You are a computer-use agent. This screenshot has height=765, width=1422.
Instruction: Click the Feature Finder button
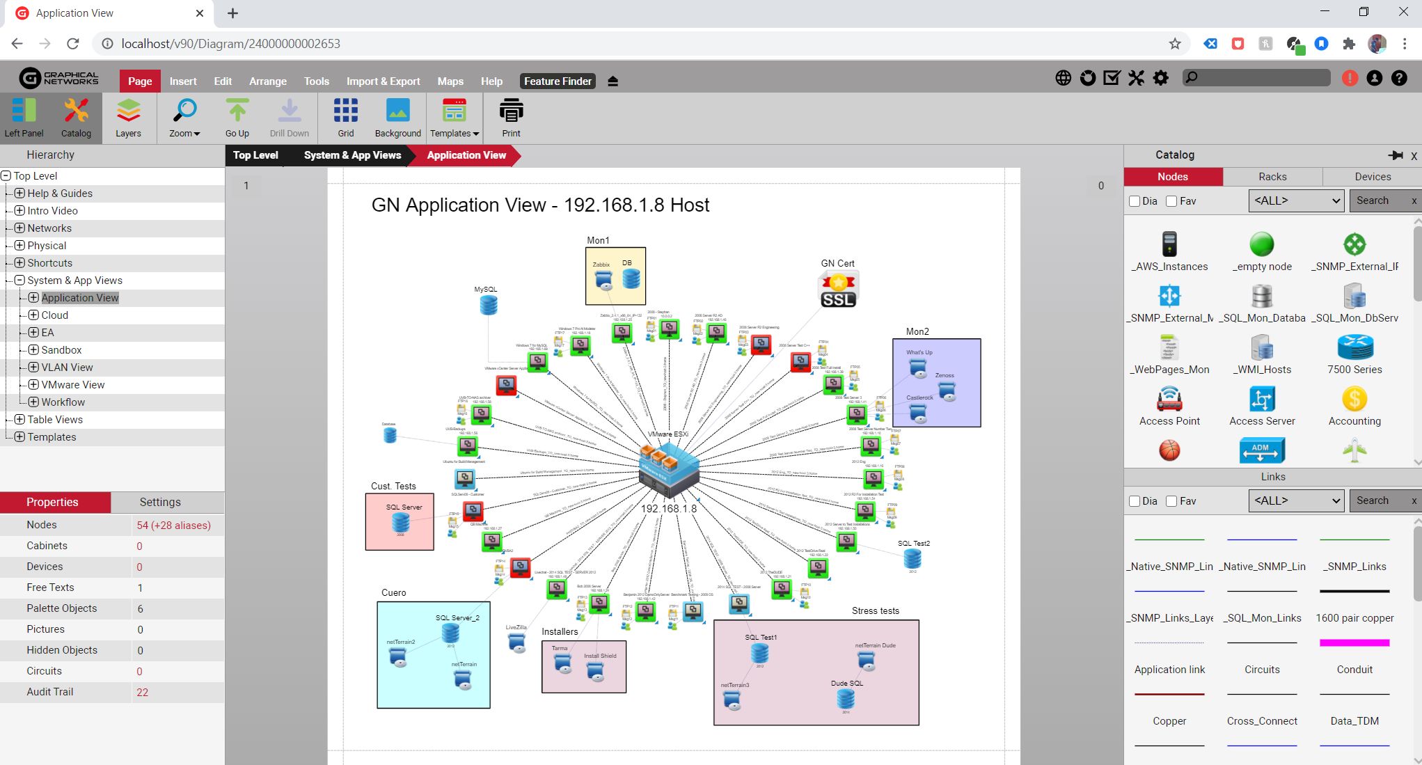coord(558,81)
